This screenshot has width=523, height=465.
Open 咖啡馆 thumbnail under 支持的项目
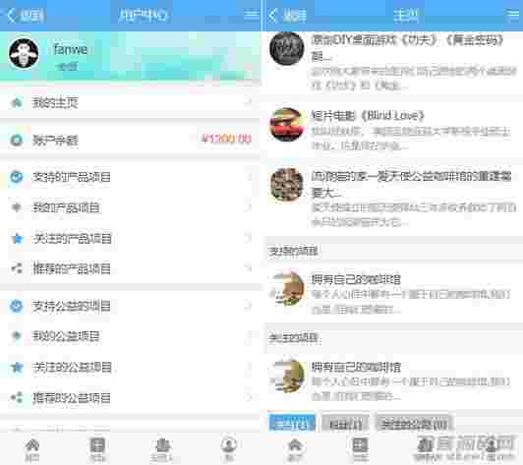[x=287, y=289]
